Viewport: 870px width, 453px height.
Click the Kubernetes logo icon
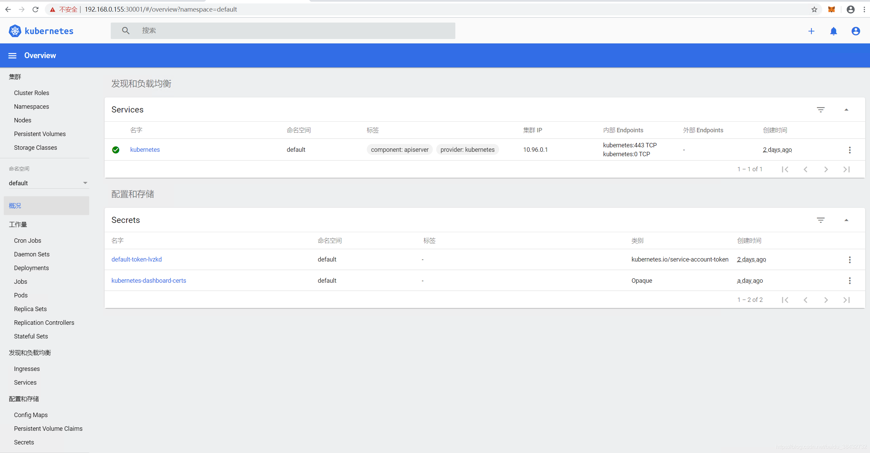pos(15,31)
